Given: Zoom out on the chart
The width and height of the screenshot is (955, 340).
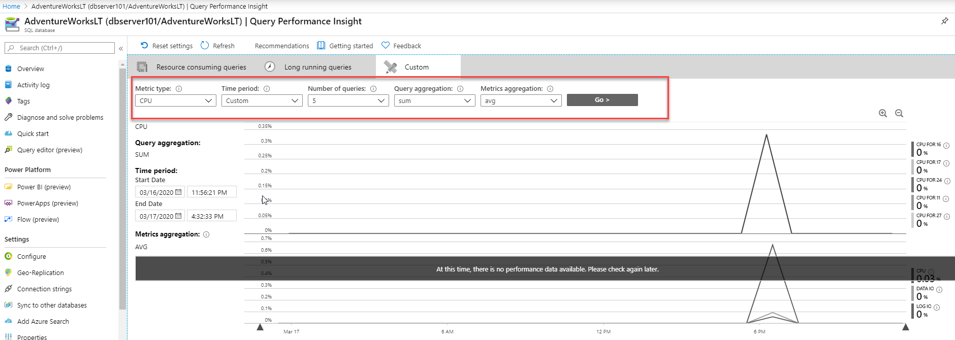Looking at the screenshot, I should [899, 113].
